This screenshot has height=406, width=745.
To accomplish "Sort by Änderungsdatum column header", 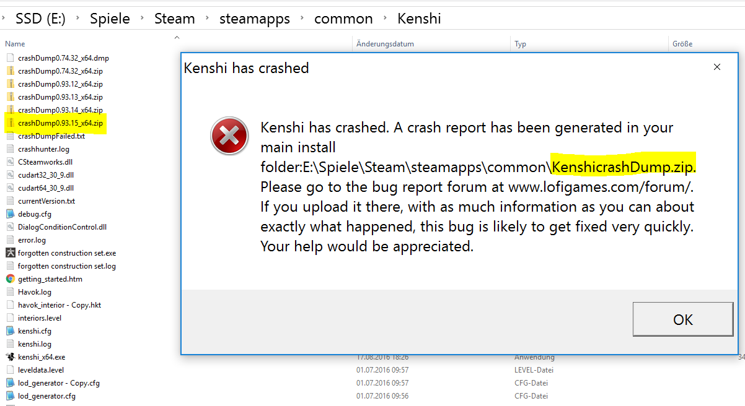I will point(385,44).
